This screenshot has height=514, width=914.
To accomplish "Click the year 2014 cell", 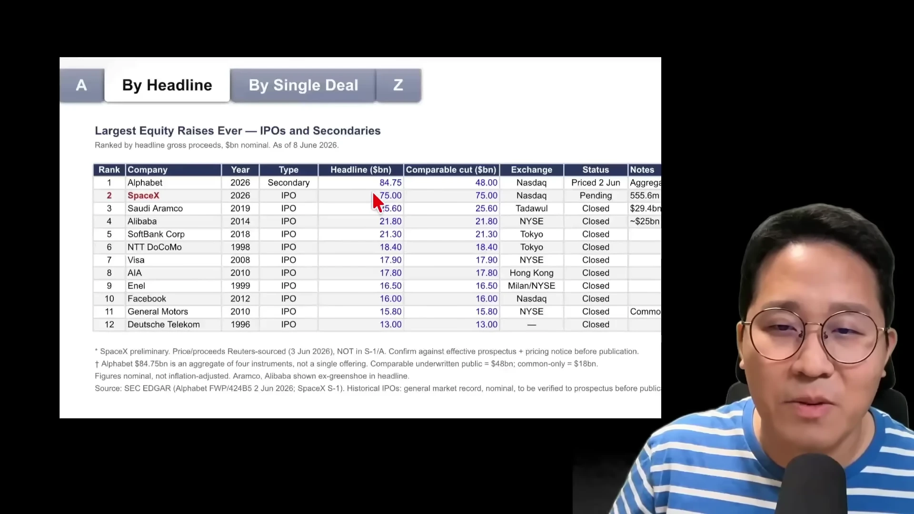I will [x=240, y=221].
